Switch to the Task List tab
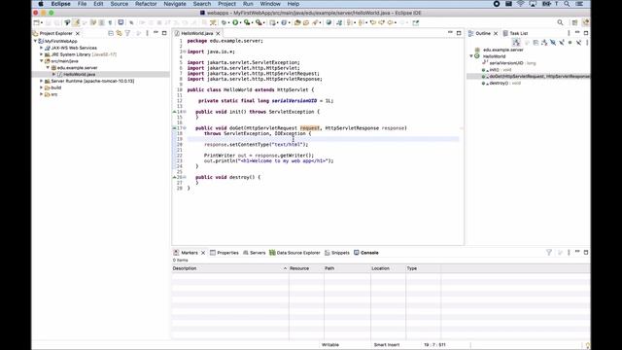This screenshot has width=622, height=350. [515, 33]
